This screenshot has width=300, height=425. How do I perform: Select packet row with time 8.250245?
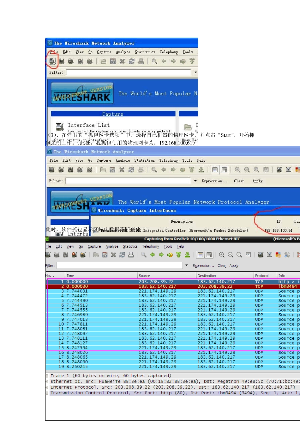pos(173,367)
